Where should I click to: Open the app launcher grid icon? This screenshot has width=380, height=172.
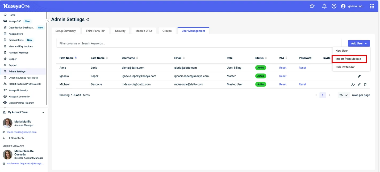[372, 6]
